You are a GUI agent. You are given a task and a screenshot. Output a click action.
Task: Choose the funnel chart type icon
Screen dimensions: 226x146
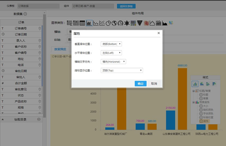pos(139,23)
